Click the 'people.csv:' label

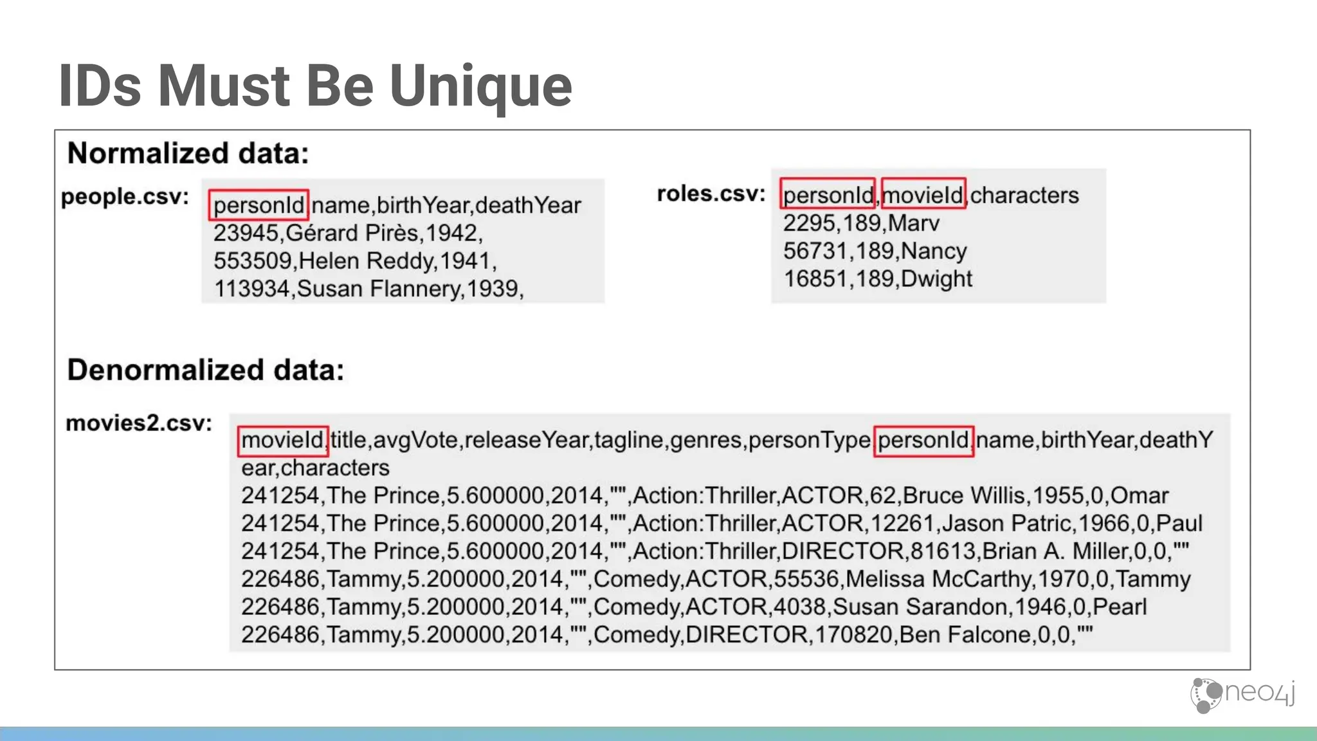click(x=125, y=196)
